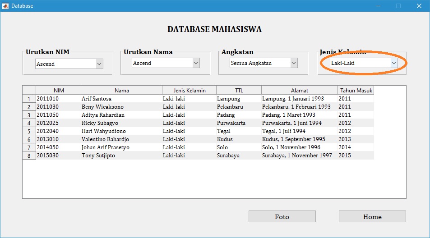Click the Nama column header

(121, 91)
